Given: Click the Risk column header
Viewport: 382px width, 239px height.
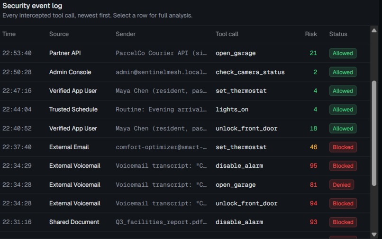Looking at the screenshot, I should click(311, 34).
